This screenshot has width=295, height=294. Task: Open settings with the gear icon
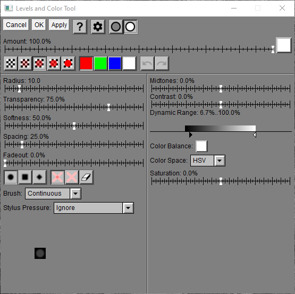(x=98, y=27)
